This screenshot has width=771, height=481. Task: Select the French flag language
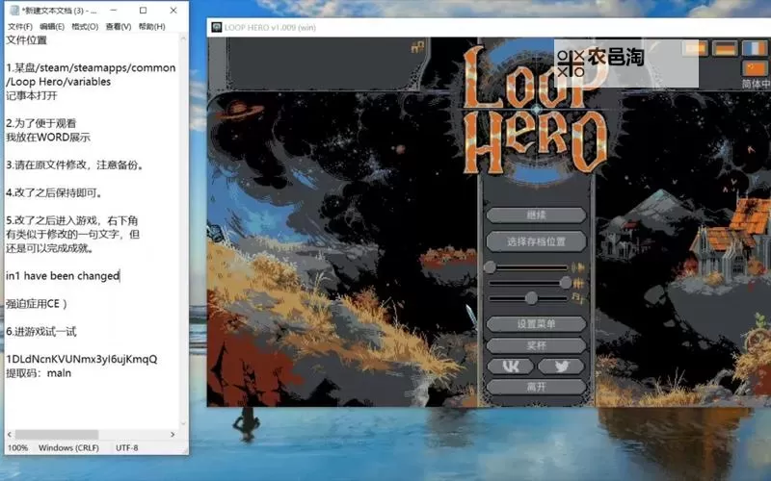755,48
